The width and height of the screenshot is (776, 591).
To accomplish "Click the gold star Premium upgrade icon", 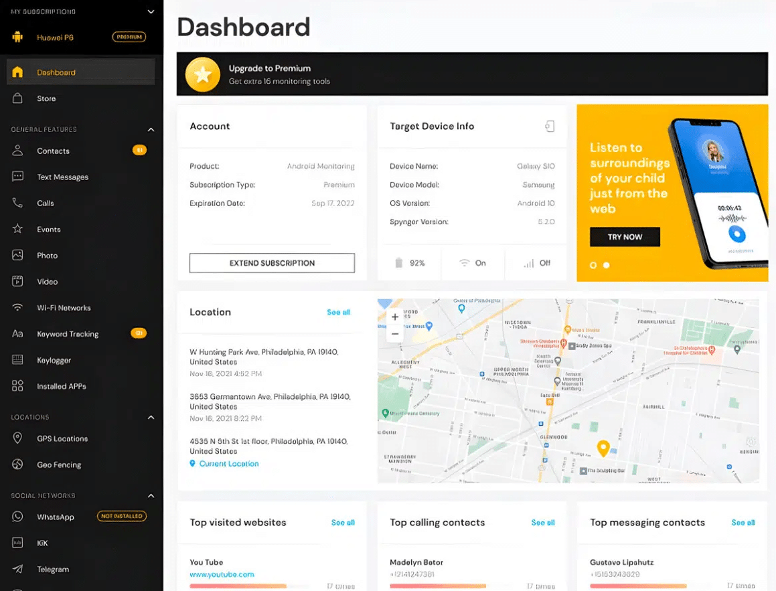I will tap(202, 75).
